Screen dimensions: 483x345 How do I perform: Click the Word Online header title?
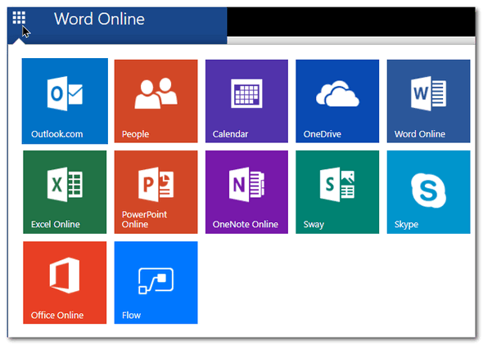coord(99,19)
